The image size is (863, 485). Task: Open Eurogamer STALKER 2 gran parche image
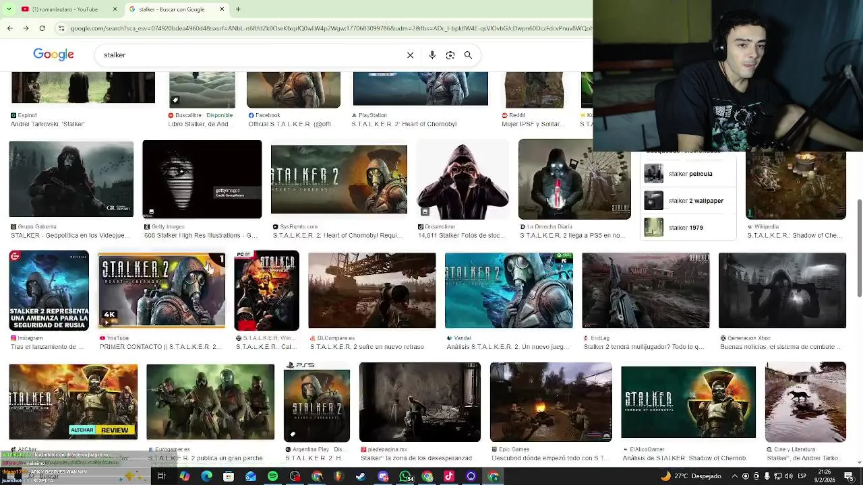pyautogui.click(x=210, y=402)
